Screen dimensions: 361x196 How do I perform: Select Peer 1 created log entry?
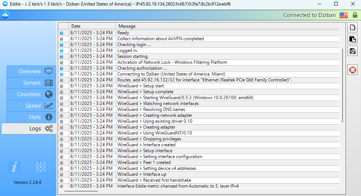coord(199,162)
